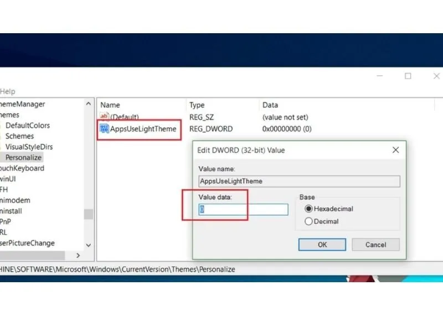This screenshot has width=443, height=332.
Task: Click the AppsUseLightTheme DWORD value icon
Action: (x=104, y=129)
